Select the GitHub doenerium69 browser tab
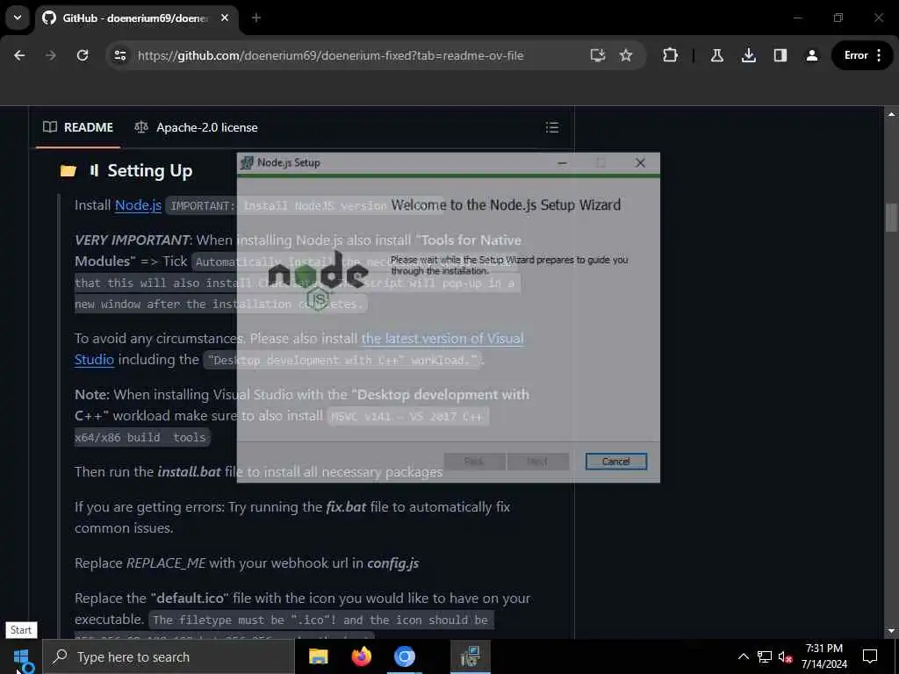This screenshot has width=899, height=674. 135,18
